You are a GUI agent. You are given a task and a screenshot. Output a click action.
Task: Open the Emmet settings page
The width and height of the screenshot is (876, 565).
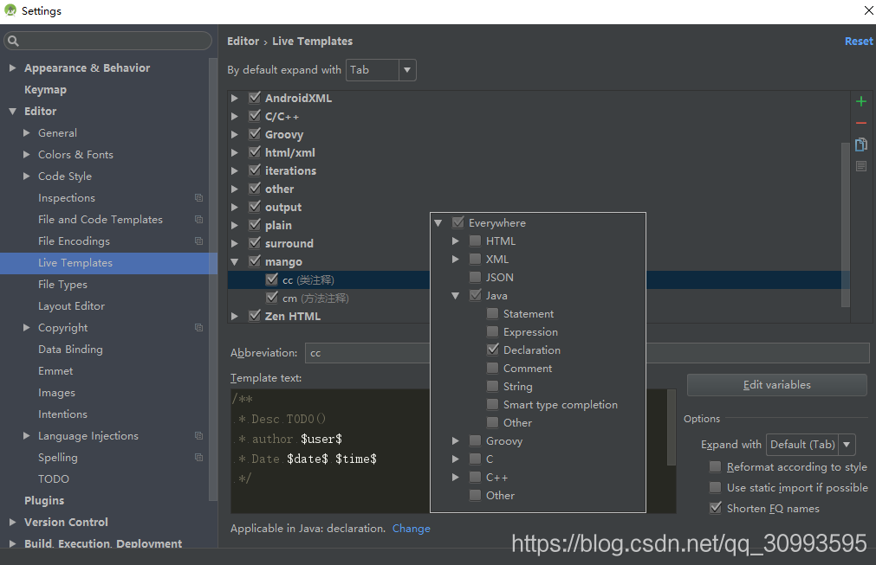(x=55, y=371)
